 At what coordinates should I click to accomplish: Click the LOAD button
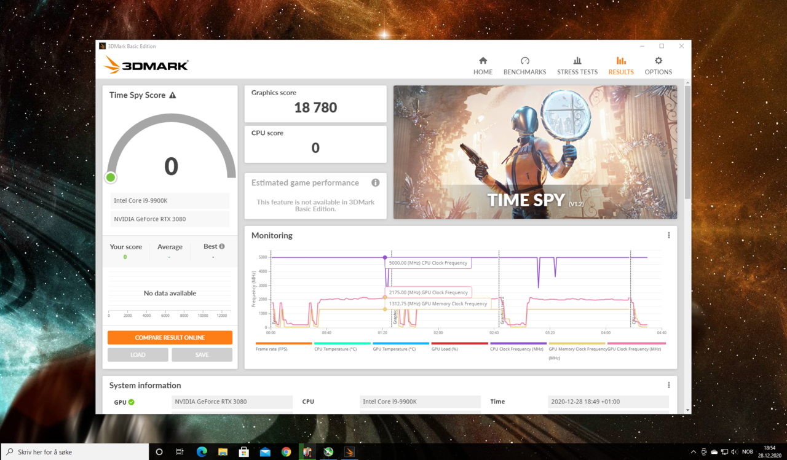pos(138,354)
